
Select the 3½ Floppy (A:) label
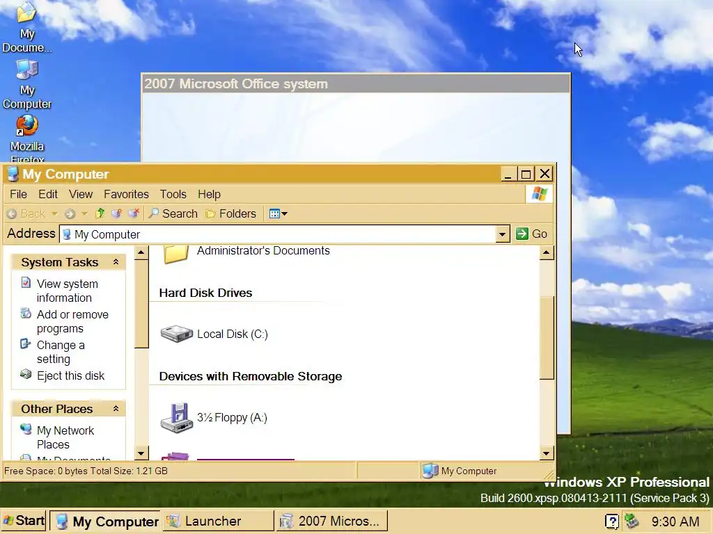(x=232, y=418)
